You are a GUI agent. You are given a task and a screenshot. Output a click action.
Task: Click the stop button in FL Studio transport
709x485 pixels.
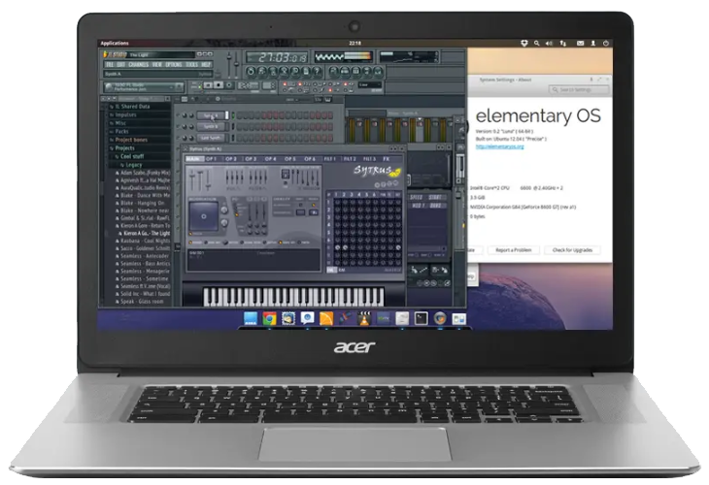coord(219,85)
